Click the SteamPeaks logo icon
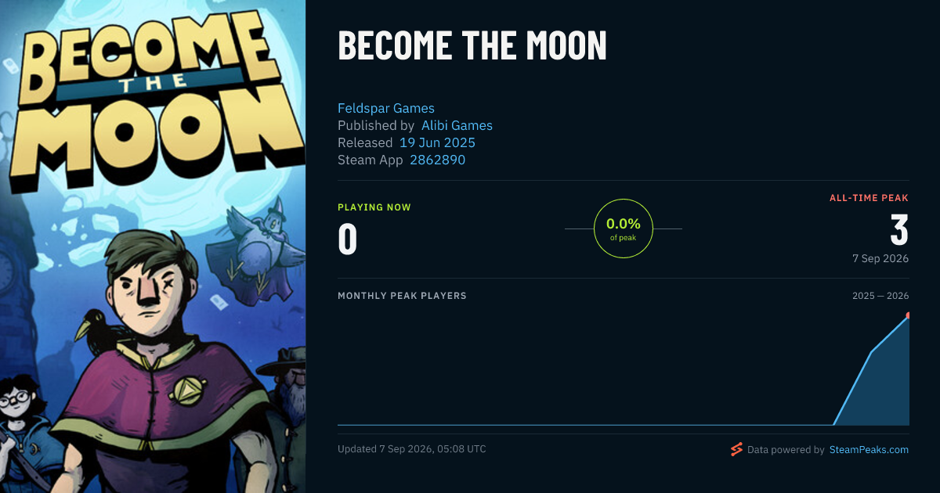 (x=736, y=449)
